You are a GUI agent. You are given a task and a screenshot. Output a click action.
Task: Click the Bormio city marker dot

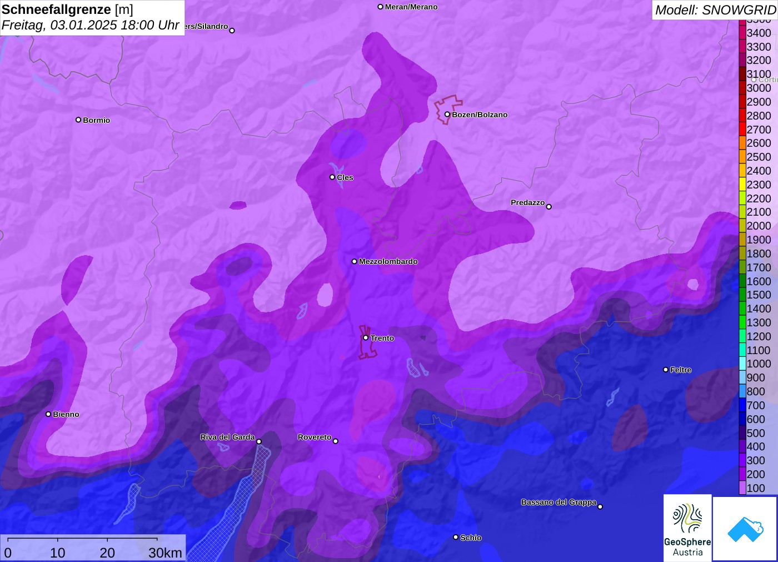point(78,120)
